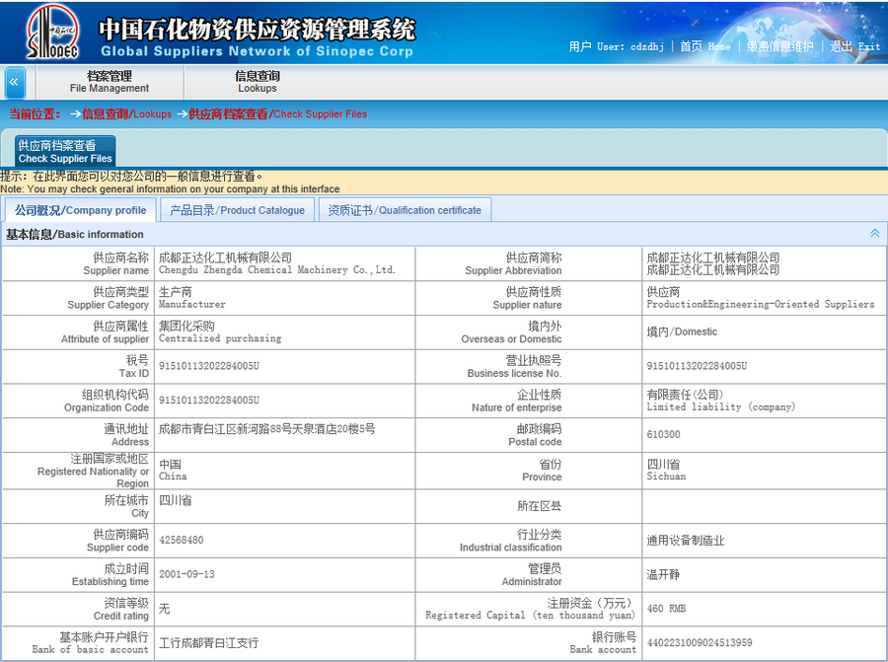The height and width of the screenshot is (662, 888).
Task: Collapse the sidebar with the double-arrow button
Action: 15,82
